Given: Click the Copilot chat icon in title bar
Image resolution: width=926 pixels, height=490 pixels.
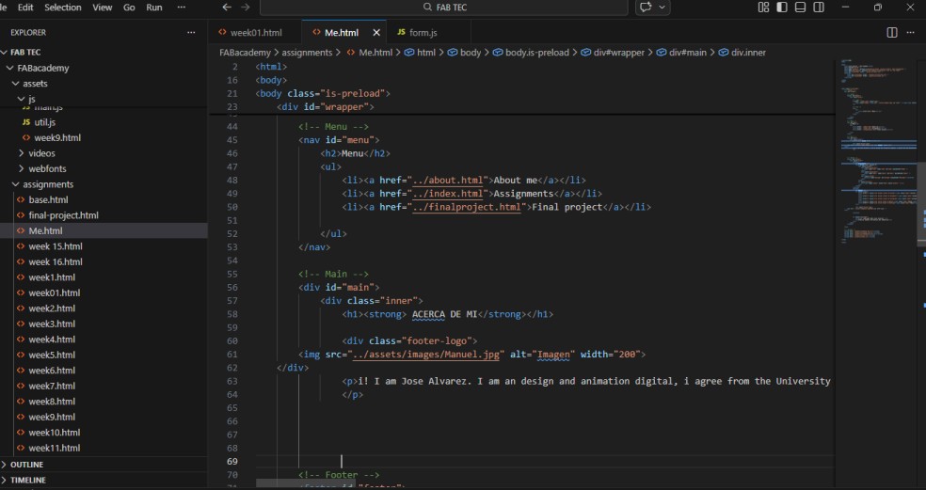Looking at the screenshot, I should coord(647,8).
